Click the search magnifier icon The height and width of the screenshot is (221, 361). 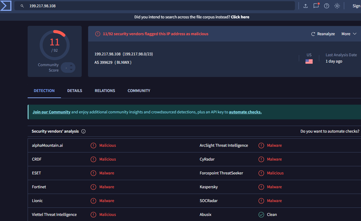(x=22, y=6)
